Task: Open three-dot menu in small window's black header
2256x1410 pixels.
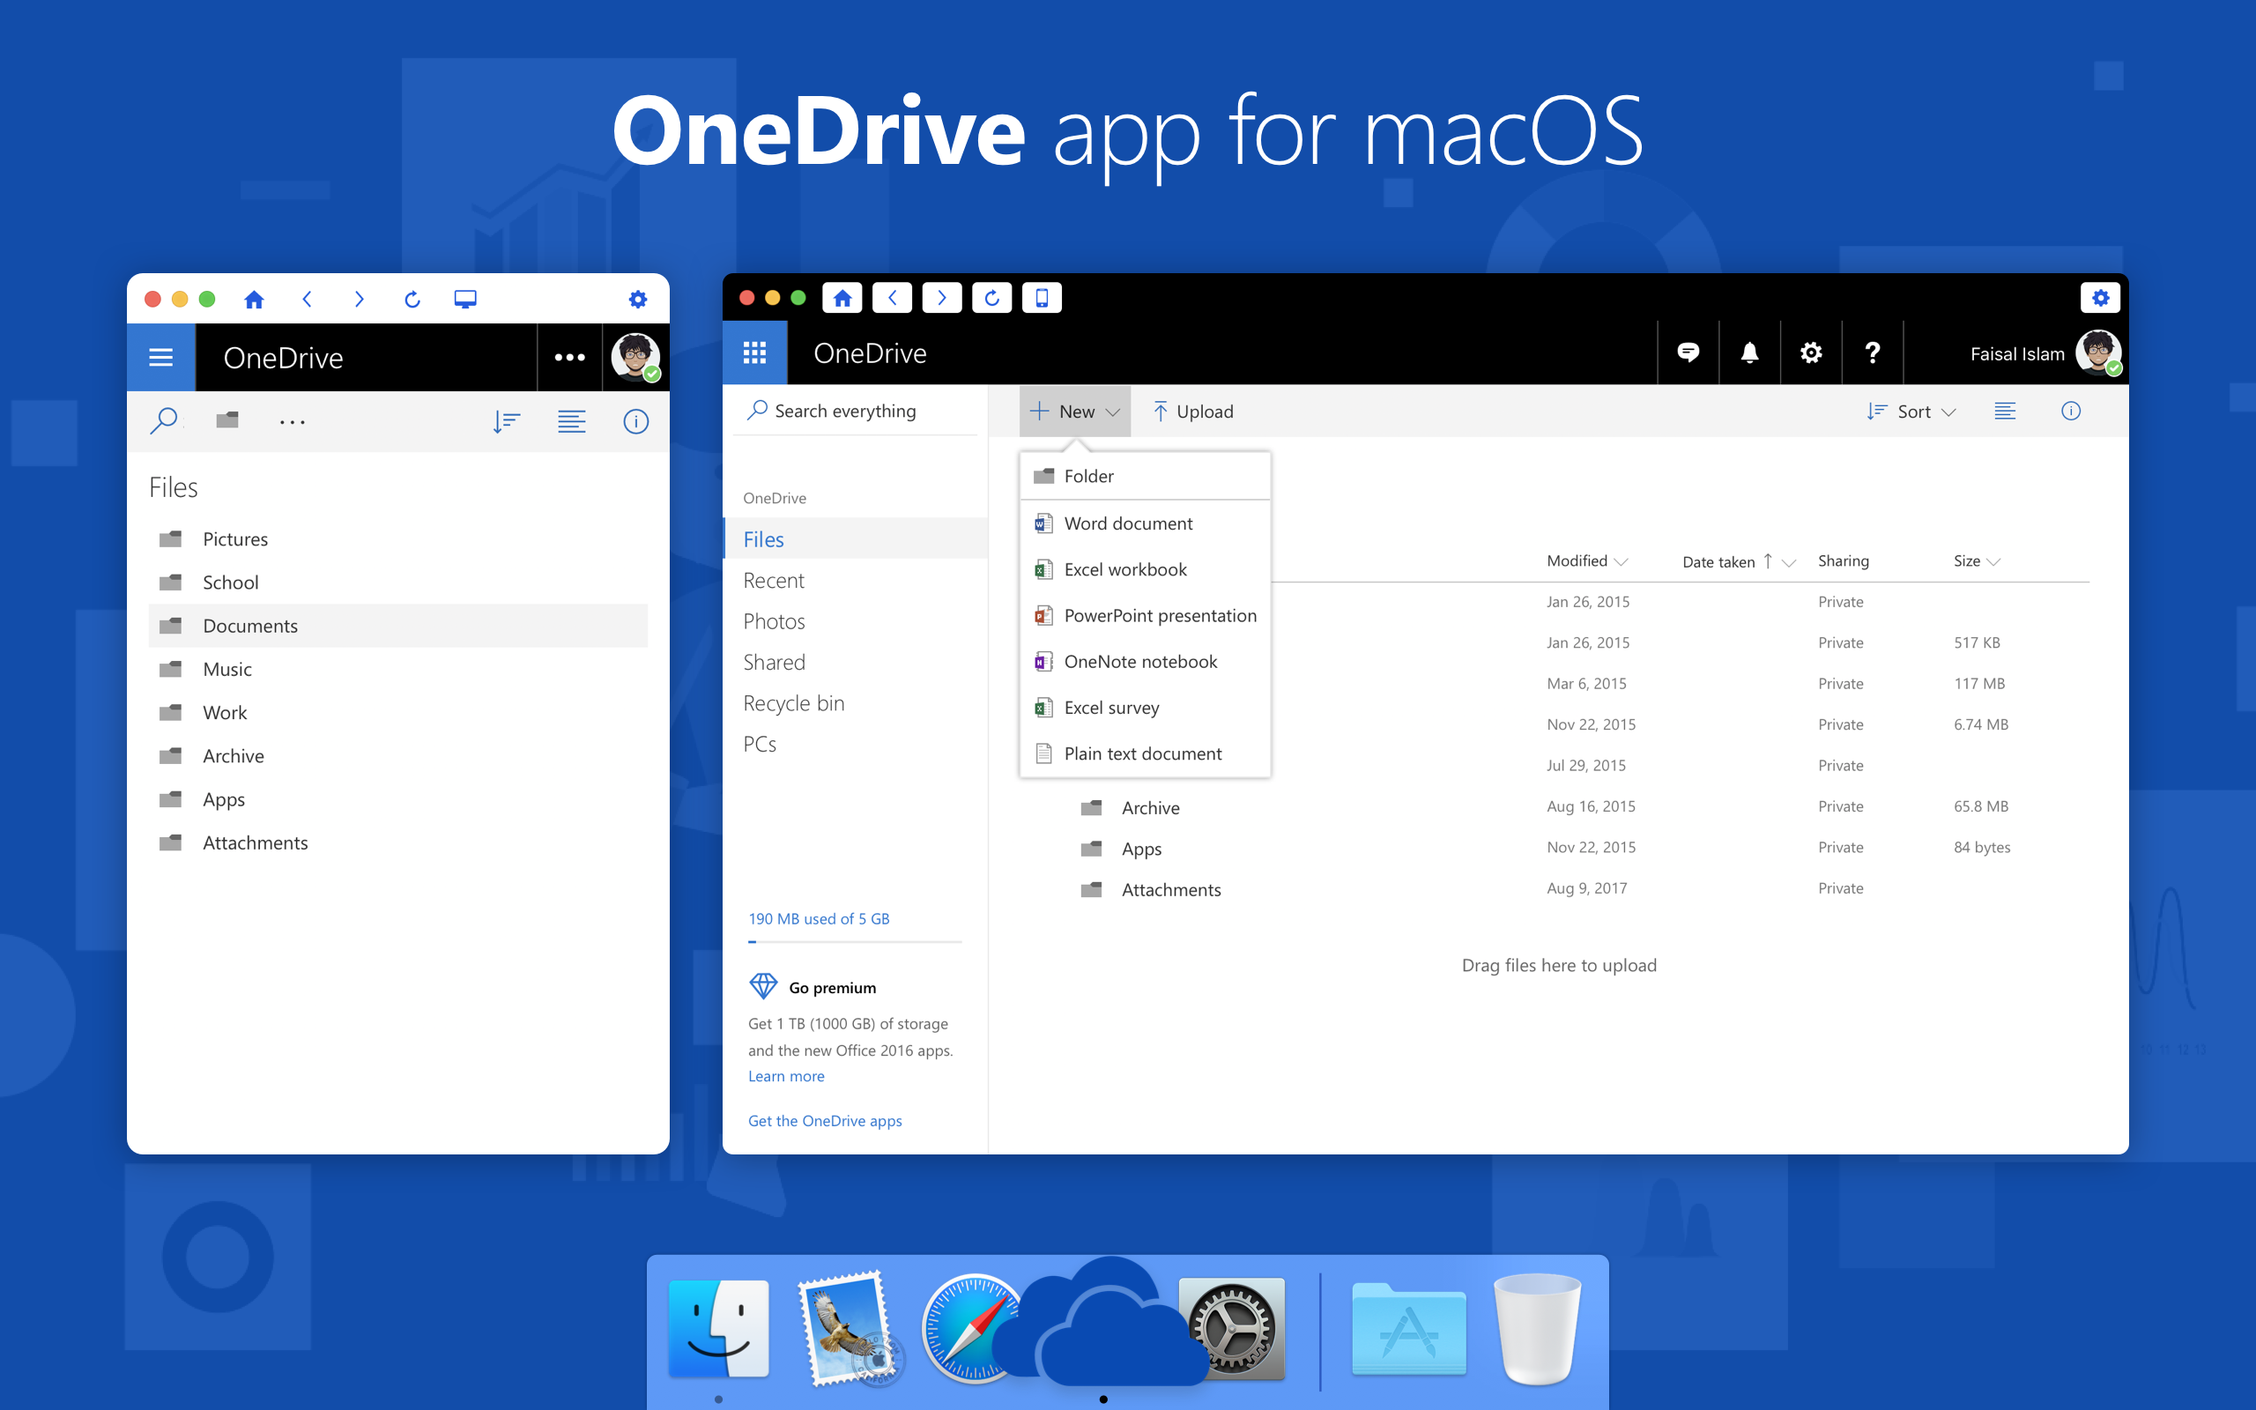Action: tap(569, 357)
